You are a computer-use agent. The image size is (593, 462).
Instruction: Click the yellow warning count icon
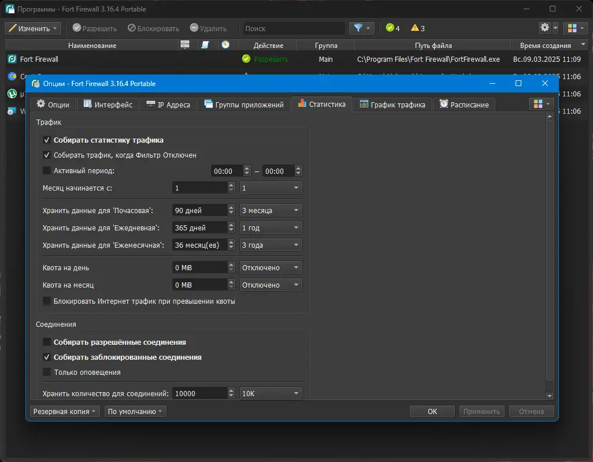(415, 28)
